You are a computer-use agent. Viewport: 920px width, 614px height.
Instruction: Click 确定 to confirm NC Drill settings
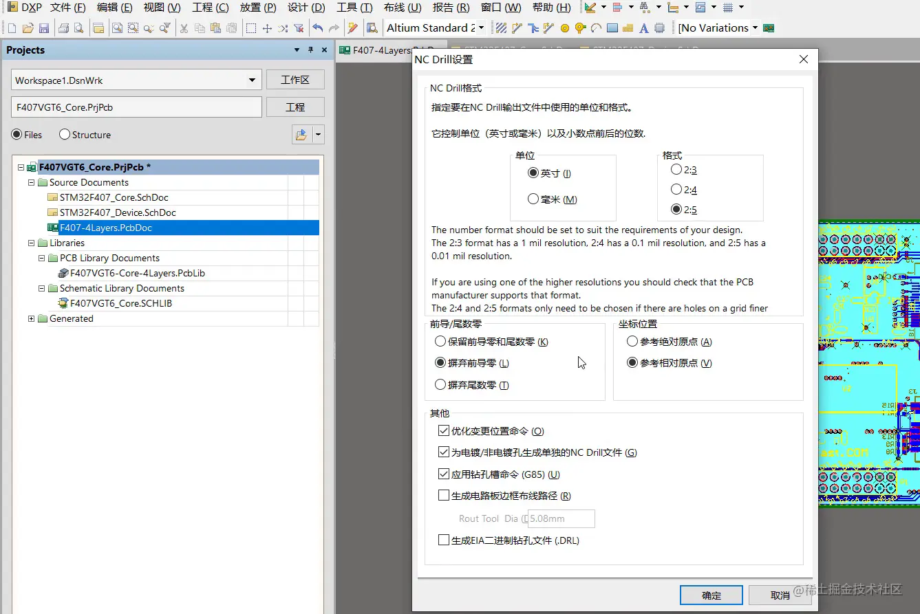712,595
